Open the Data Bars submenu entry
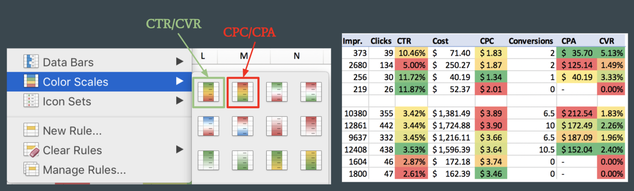 (99, 62)
